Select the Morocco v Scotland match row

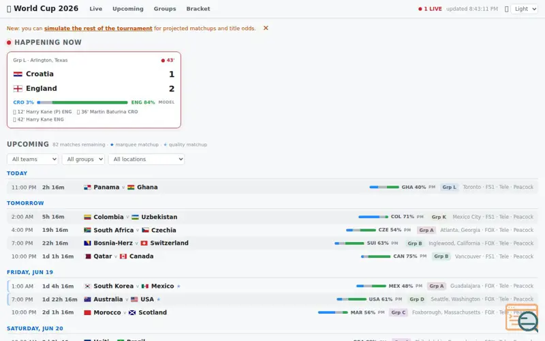click(x=272, y=313)
